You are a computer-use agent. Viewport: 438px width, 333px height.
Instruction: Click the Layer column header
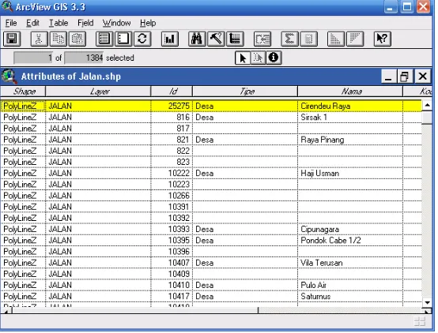(x=98, y=92)
